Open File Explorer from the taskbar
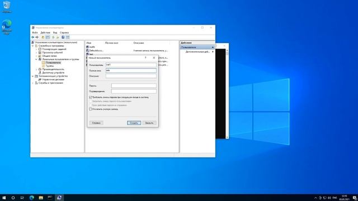Viewport: 358px width, 201px height. [41, 198]
